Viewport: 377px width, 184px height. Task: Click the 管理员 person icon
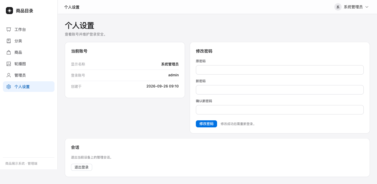pos(9,75)
